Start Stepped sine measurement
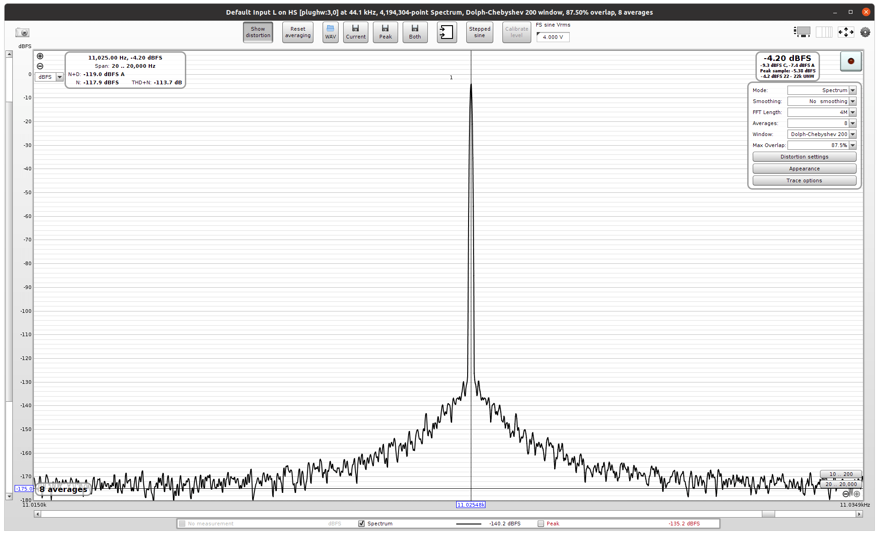 click(x=480, y=32)
